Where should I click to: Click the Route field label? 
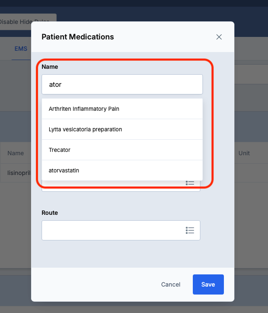[x=50, y=213]
